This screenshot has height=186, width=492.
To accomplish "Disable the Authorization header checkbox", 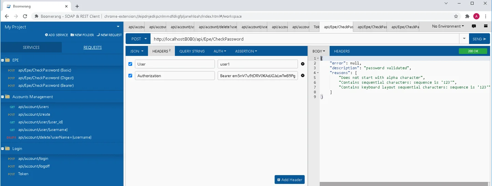I will pos(130,75).
